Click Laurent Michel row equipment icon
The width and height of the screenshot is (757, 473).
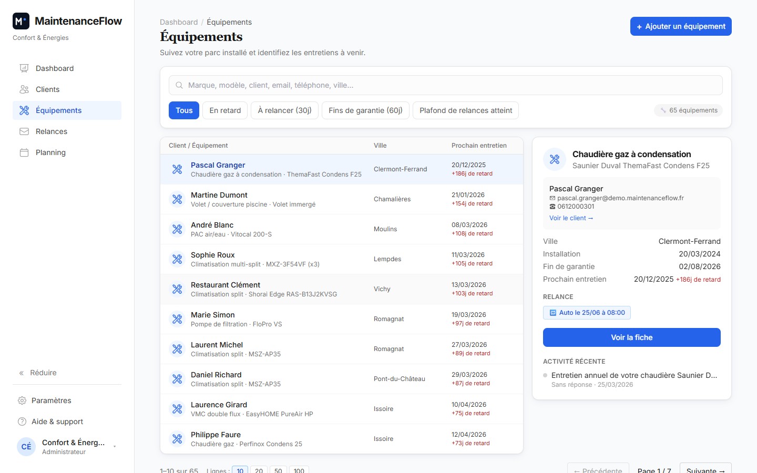177,349
